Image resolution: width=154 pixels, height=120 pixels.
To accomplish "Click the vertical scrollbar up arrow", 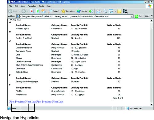I will point(152,21).
